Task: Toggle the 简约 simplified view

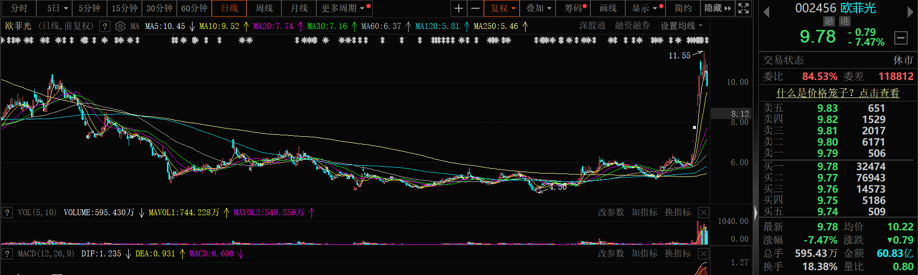Action: coord(683,8)
